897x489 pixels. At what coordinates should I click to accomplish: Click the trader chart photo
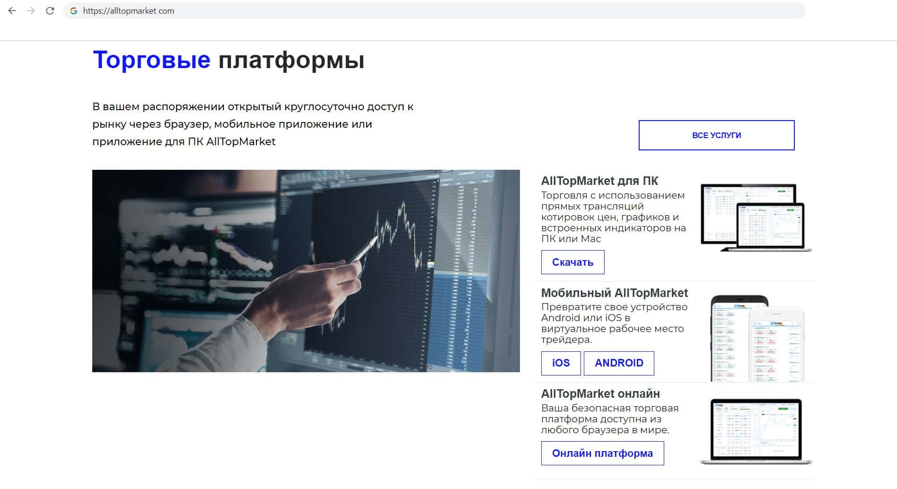[x=306, y=271]
